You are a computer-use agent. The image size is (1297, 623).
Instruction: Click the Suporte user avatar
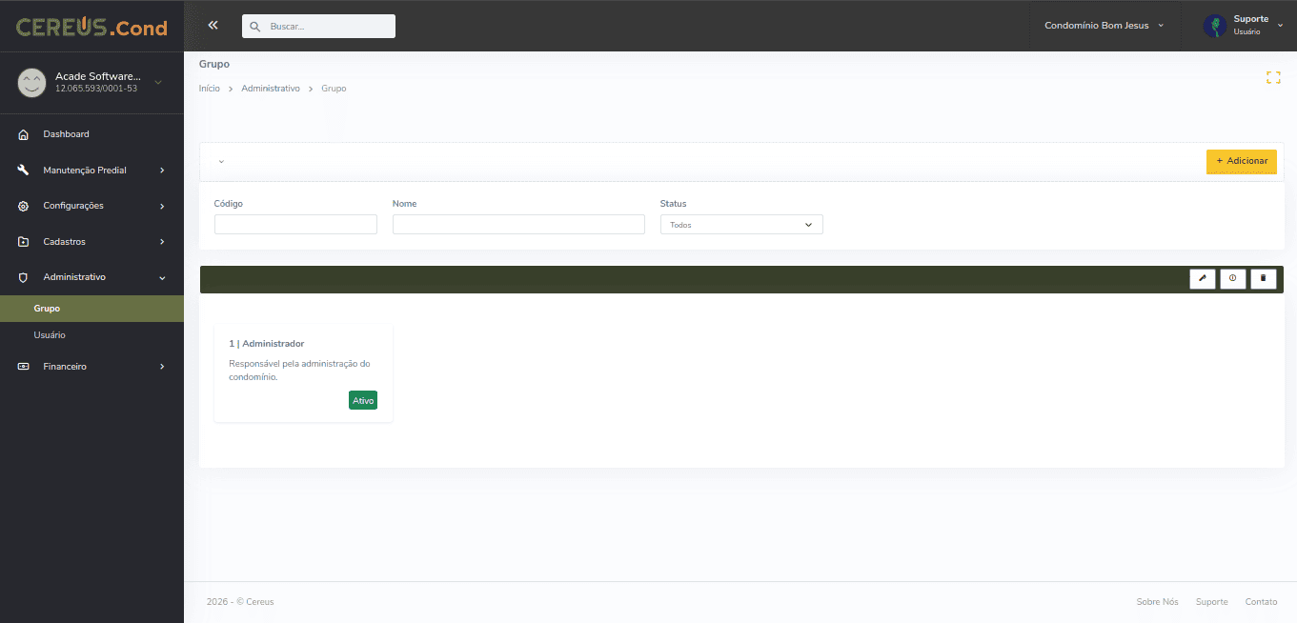point(1215,26)
